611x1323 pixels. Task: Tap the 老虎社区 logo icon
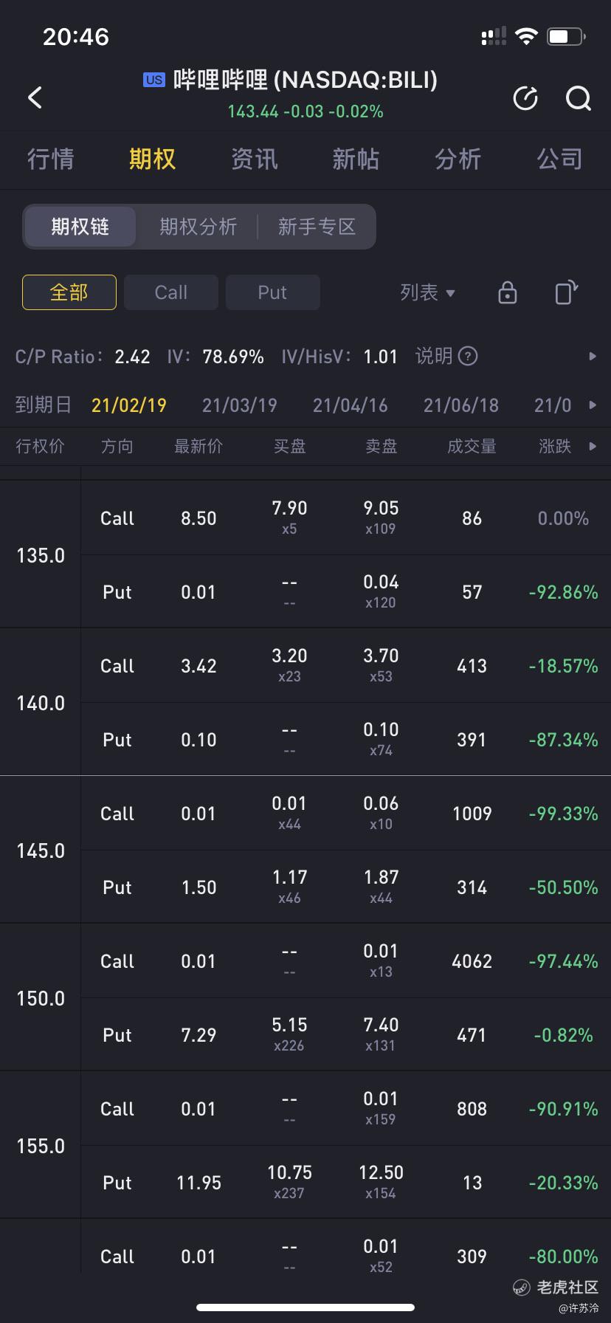522,1288
